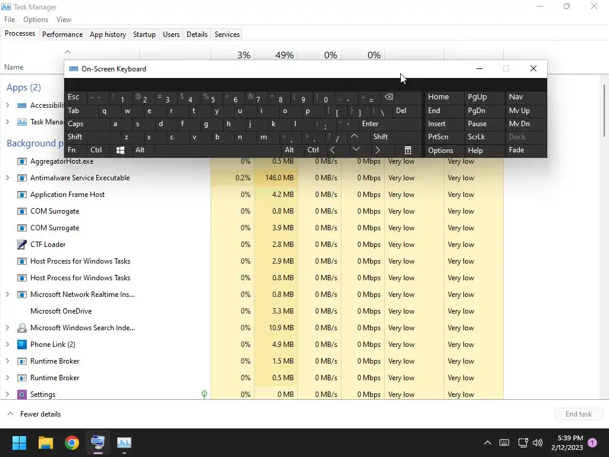This screenshot has width=609, height=457.
Task: Click the Accessibility keyboard app icon
Action: click(22, 105)
